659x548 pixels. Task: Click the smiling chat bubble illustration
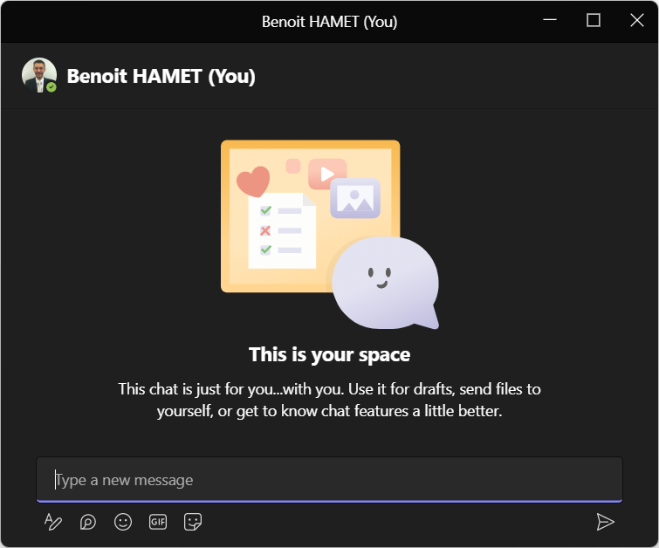385,282
